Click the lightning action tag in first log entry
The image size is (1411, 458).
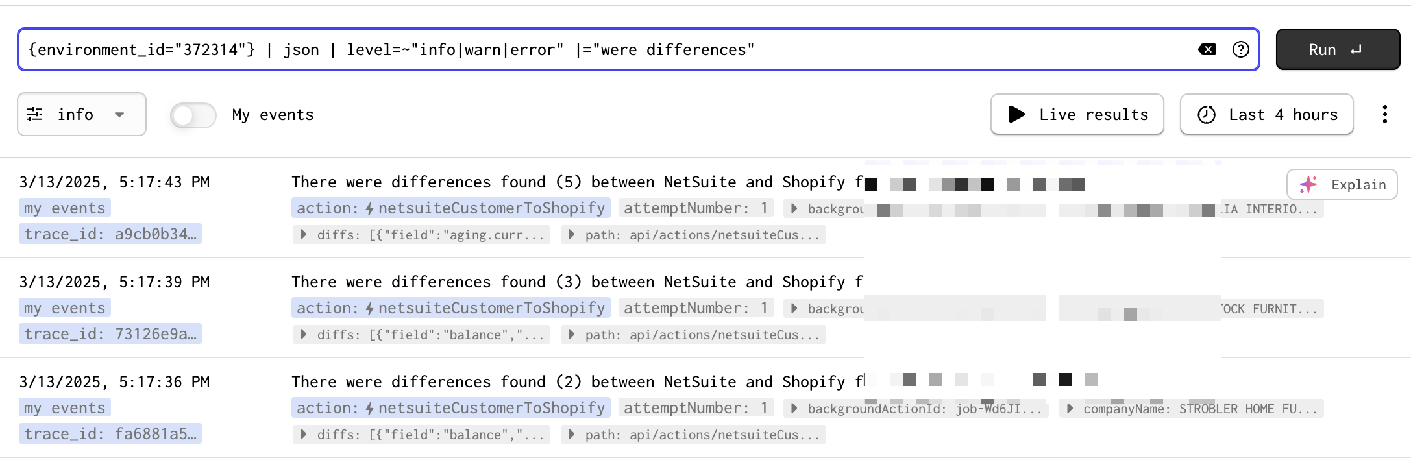pyautogui.click(x=450, y=208)
